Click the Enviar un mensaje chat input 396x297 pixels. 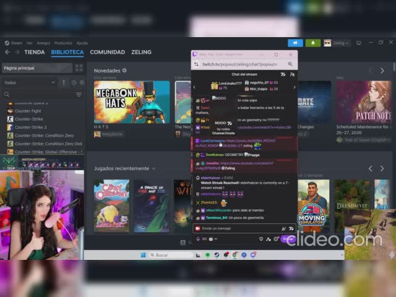click(238, 228)
